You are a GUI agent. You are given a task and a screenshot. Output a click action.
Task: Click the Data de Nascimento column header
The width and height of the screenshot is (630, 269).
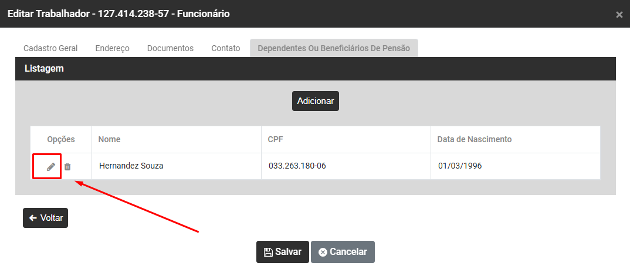point(475,139)
